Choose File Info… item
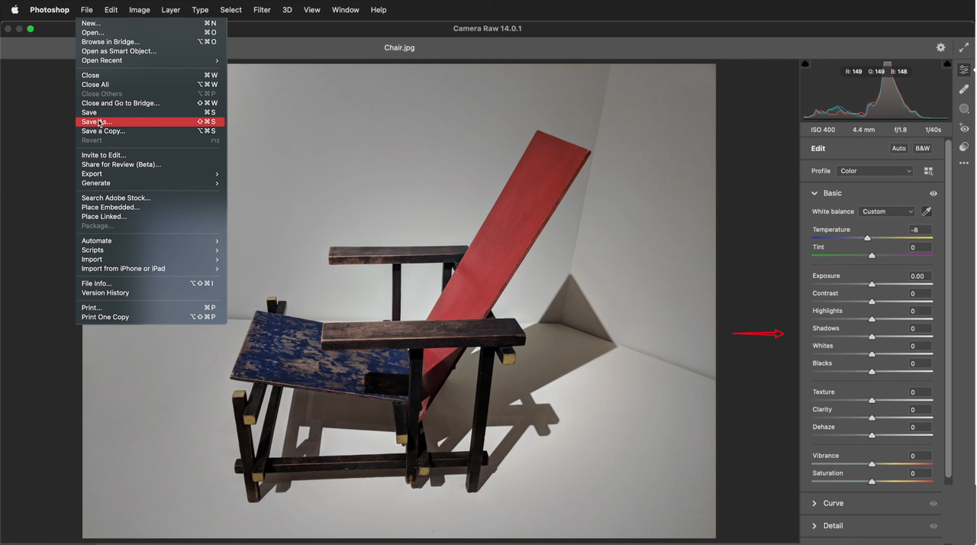This screenshot has height=545, width=977. (150, 284)
